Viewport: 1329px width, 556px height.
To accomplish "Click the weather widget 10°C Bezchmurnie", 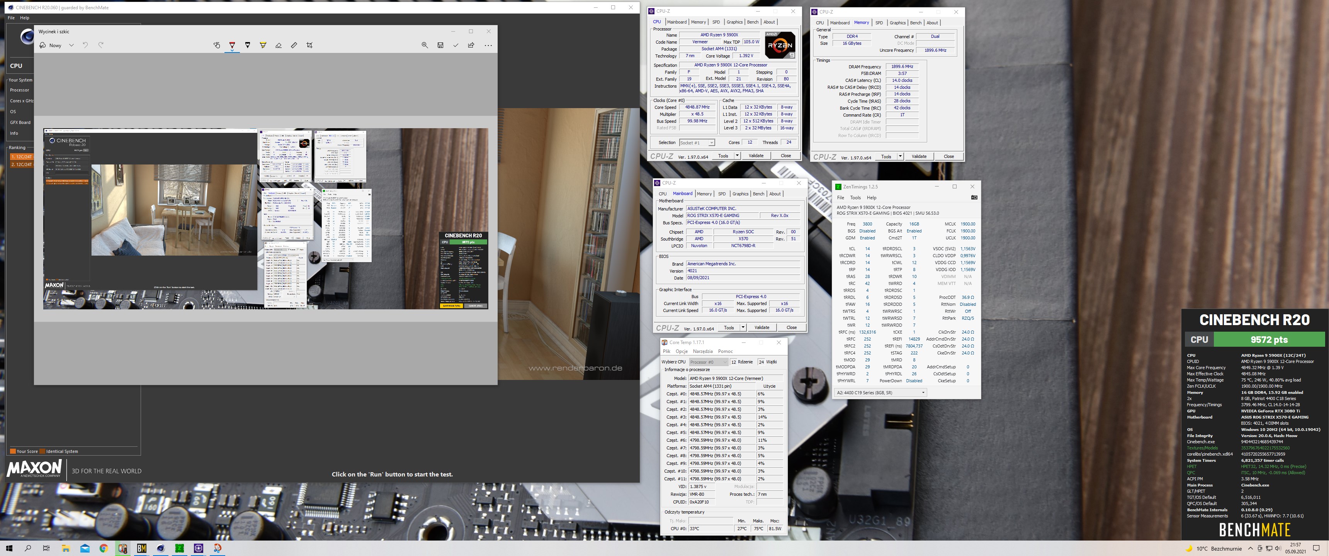I will 1213,548.
